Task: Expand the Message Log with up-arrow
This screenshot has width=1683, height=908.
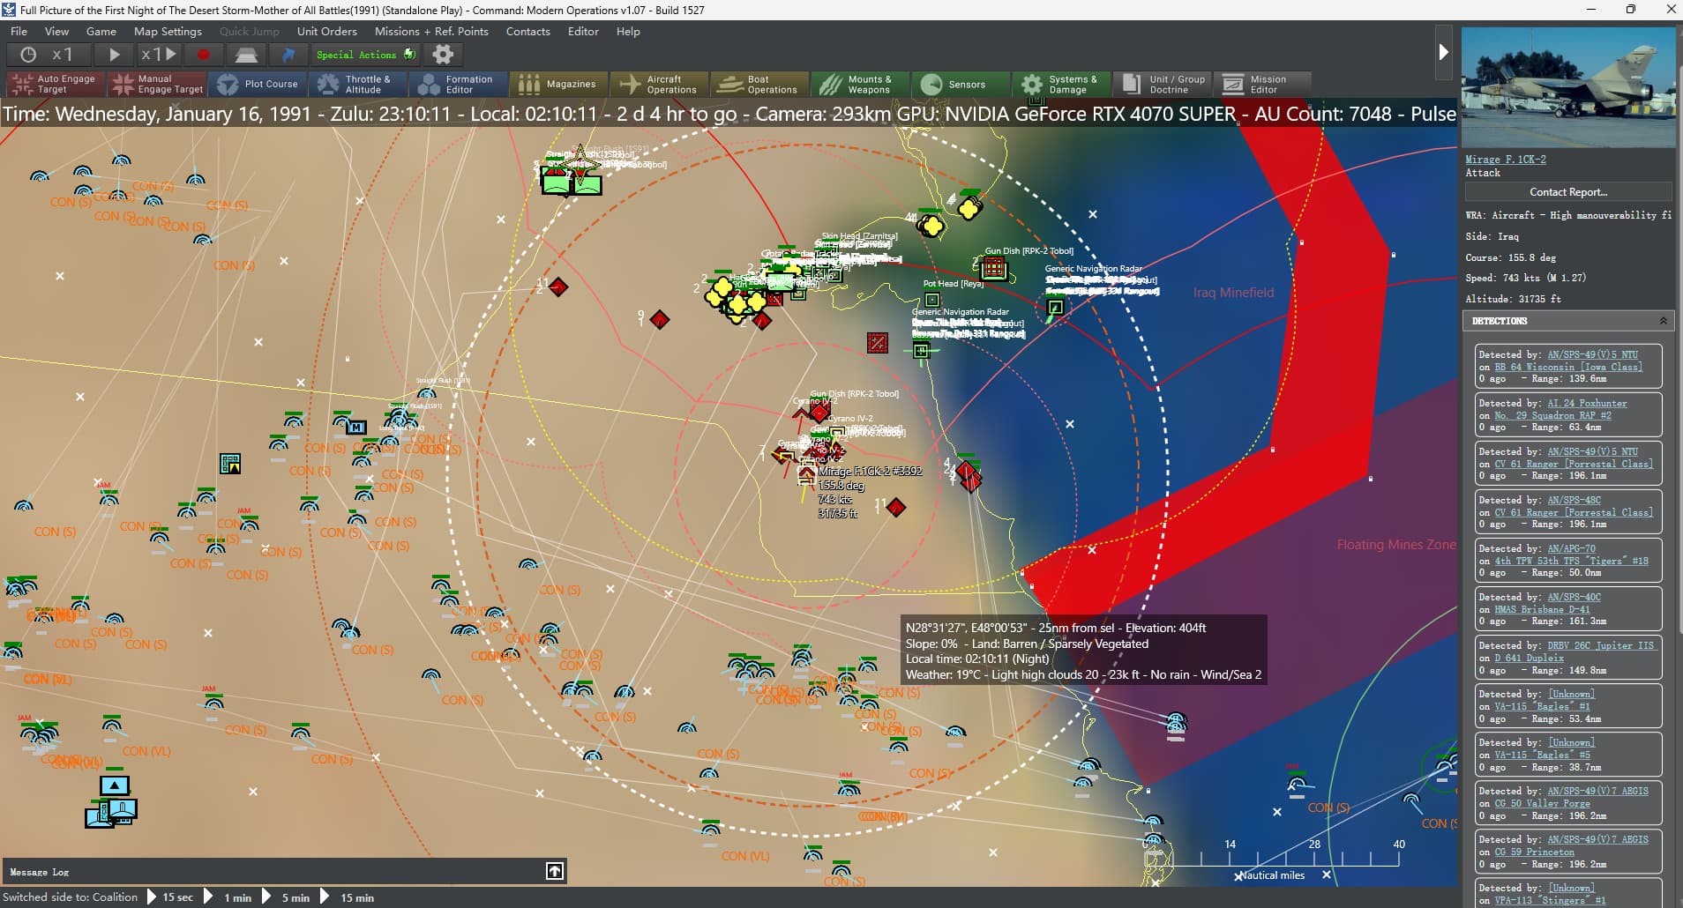Action: point(554,871)
